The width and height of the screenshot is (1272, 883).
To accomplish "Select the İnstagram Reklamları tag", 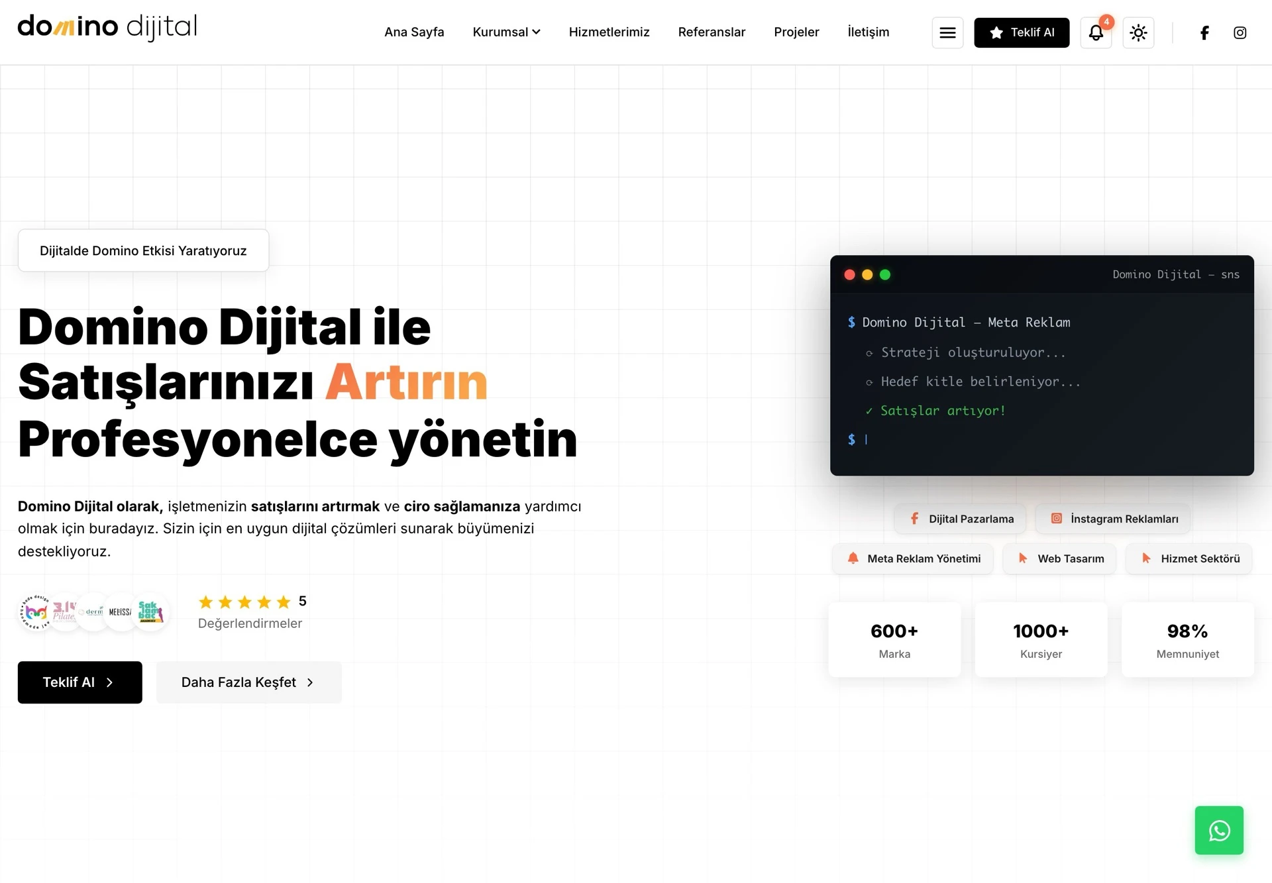I will (x=1113, y=519).
